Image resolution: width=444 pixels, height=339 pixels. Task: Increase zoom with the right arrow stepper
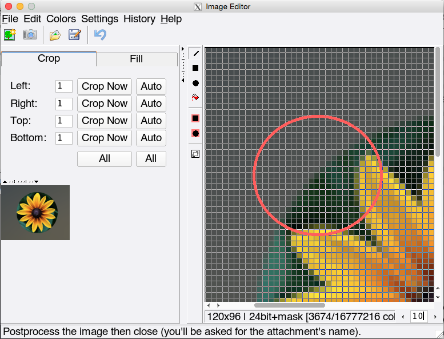(435, 317)
